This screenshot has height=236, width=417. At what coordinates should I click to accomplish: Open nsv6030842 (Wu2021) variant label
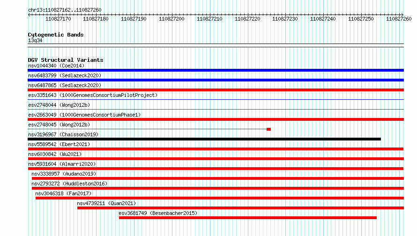pyautogui.click(x=55, y=154)
